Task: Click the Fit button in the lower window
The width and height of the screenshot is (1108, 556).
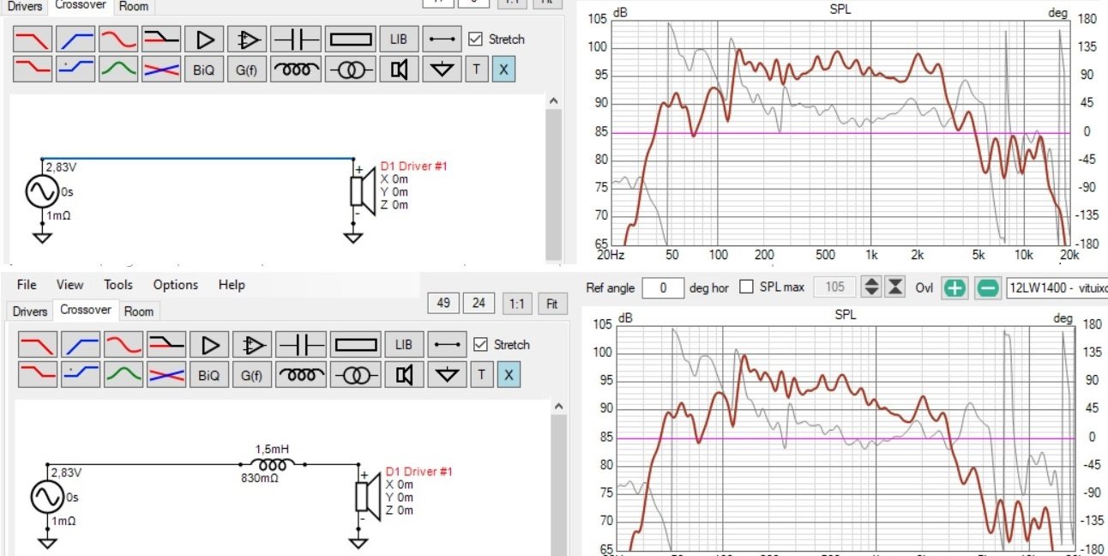Action: click(x=551, y=303)
